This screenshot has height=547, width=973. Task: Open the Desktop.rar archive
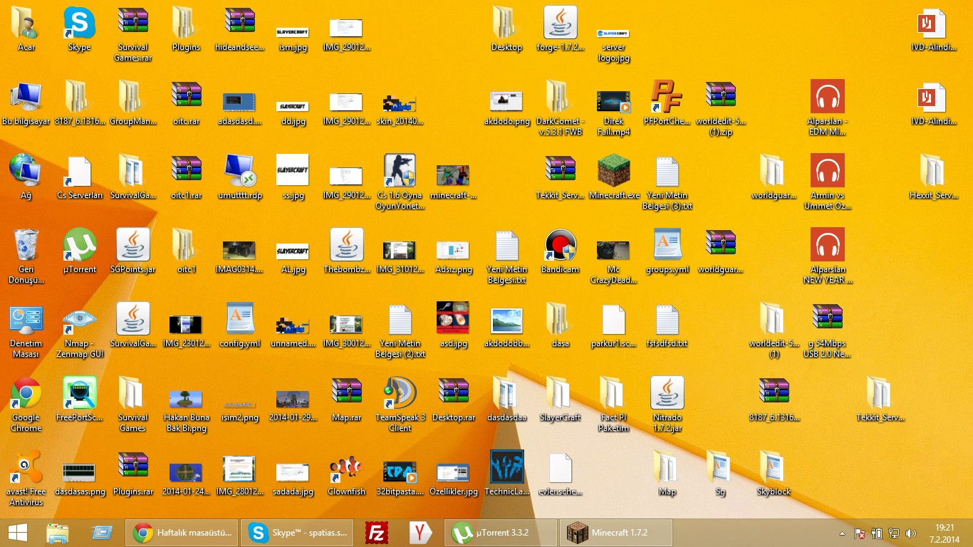coord(453,400)
